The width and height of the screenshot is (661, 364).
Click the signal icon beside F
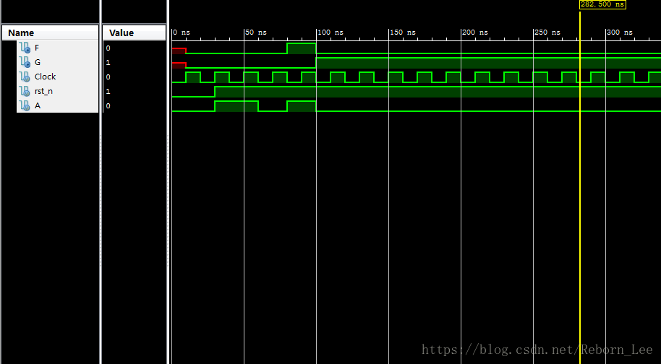[x=25, y=48]
